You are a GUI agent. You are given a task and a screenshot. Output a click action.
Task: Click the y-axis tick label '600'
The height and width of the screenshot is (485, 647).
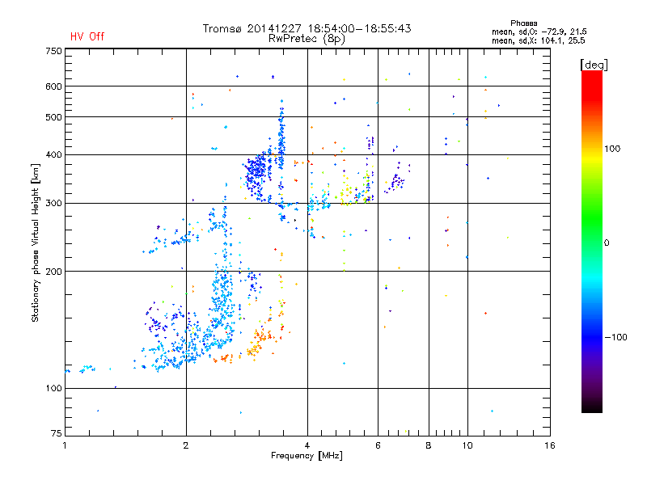(53, 86)
